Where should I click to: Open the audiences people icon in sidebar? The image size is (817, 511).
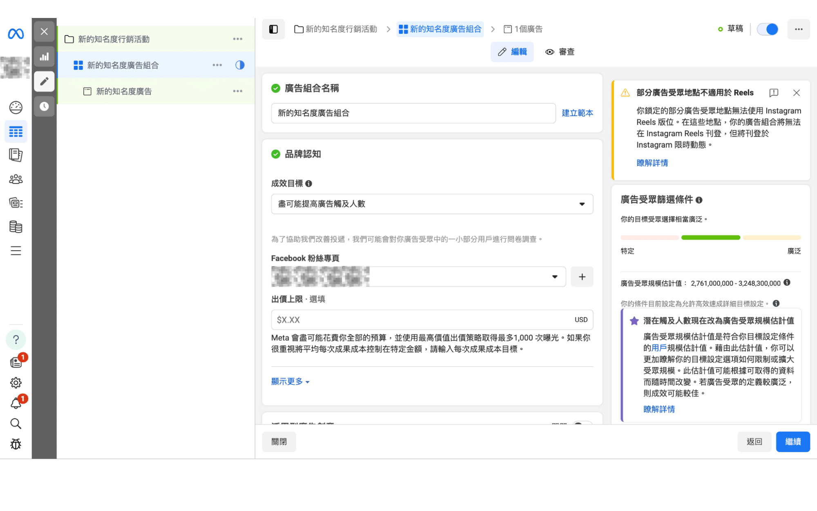point(16,179)
